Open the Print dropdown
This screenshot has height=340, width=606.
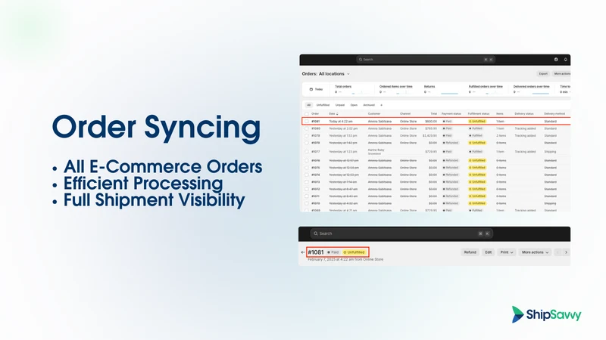(506, 252)
